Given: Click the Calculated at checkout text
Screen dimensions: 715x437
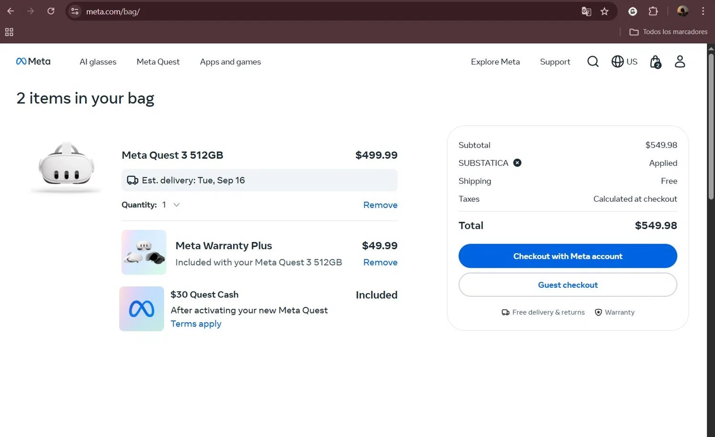Looking at the screenshot, I should click(635, 199).
